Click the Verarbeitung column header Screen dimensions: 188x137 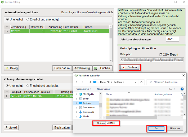click(x=20, y=27)
